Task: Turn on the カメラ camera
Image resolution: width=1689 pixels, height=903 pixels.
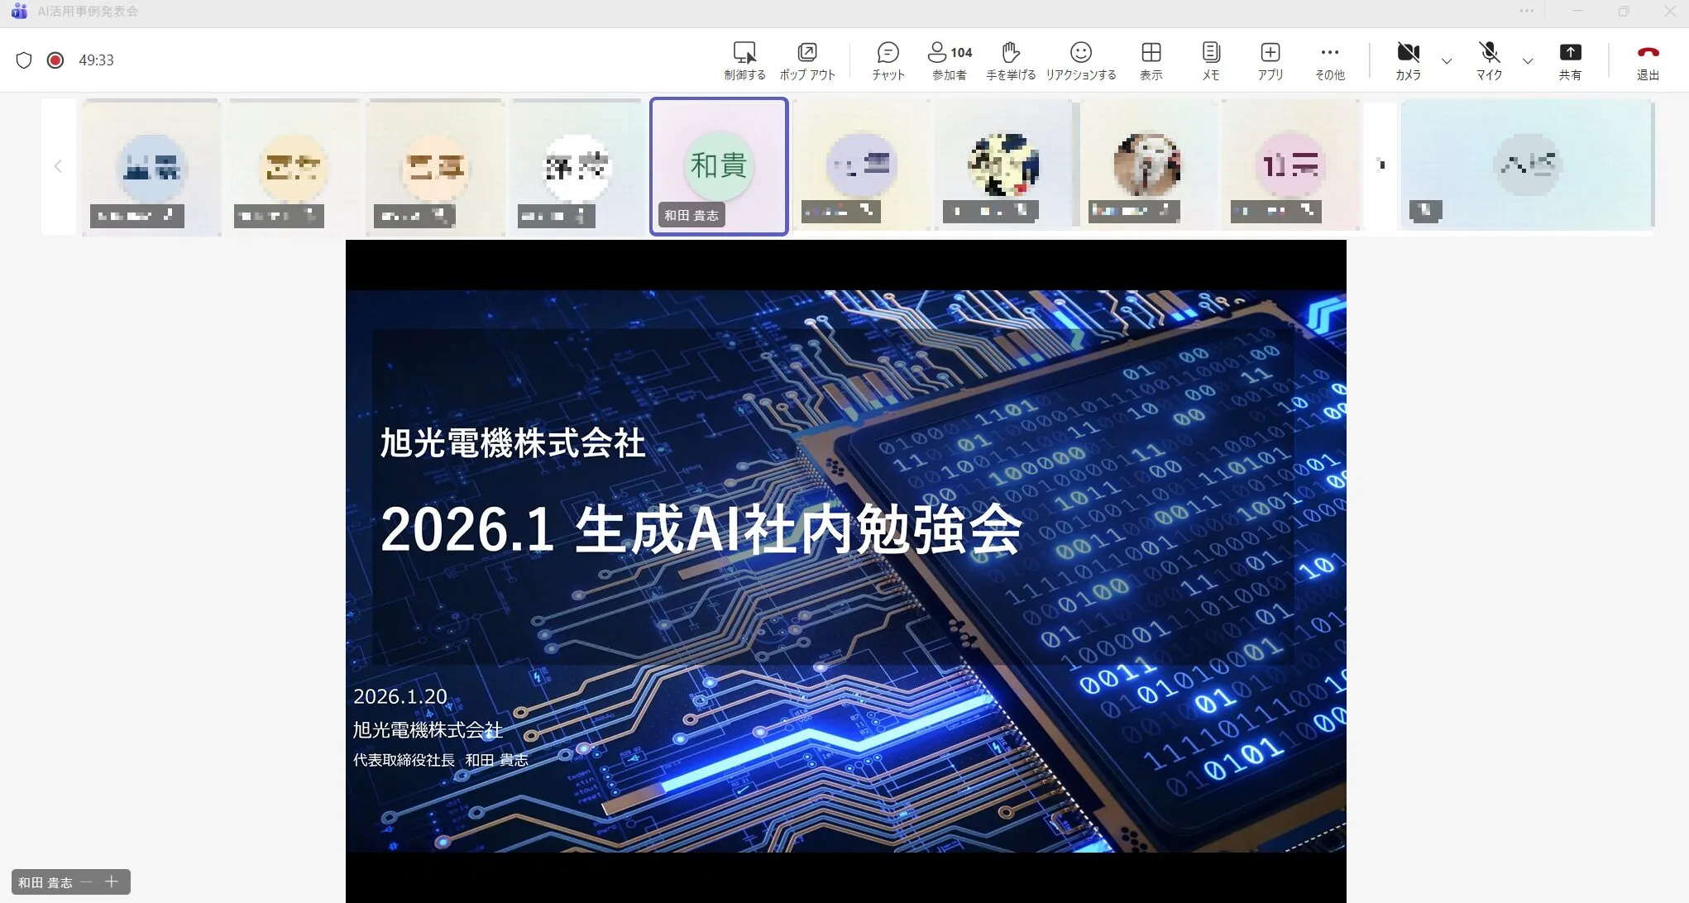Action: pyautogui.click(x=1408, y=61)
